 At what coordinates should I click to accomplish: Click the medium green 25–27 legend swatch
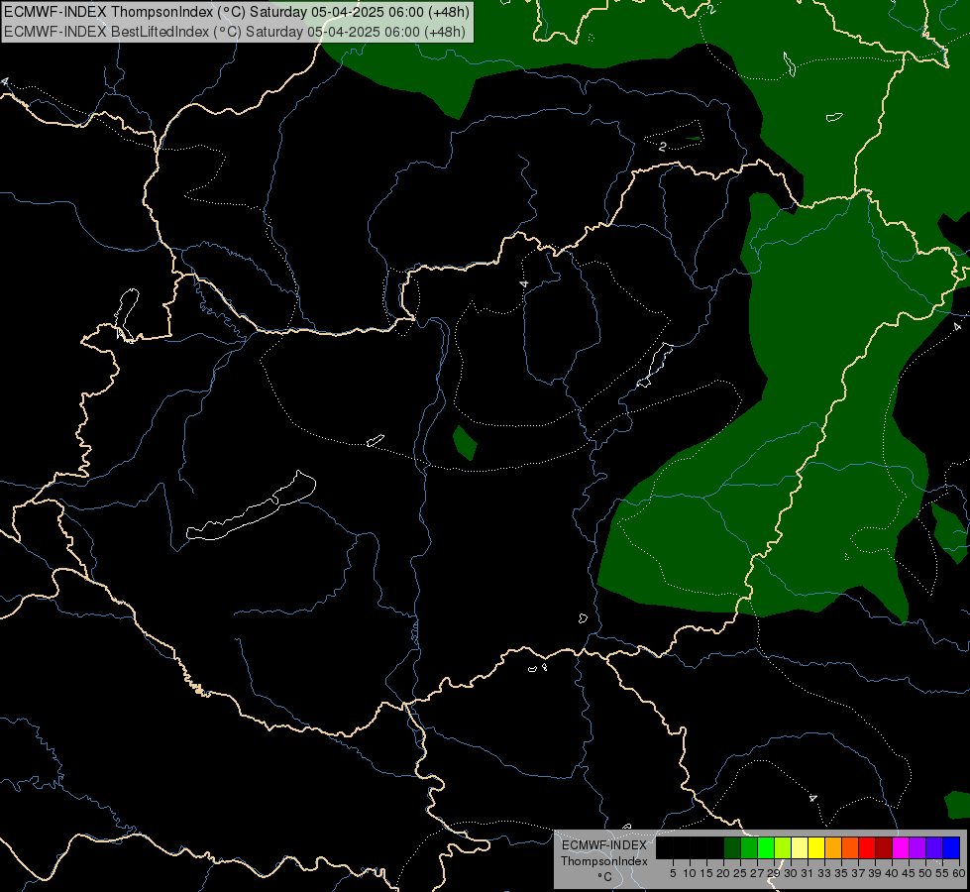(x=749, y=847)
